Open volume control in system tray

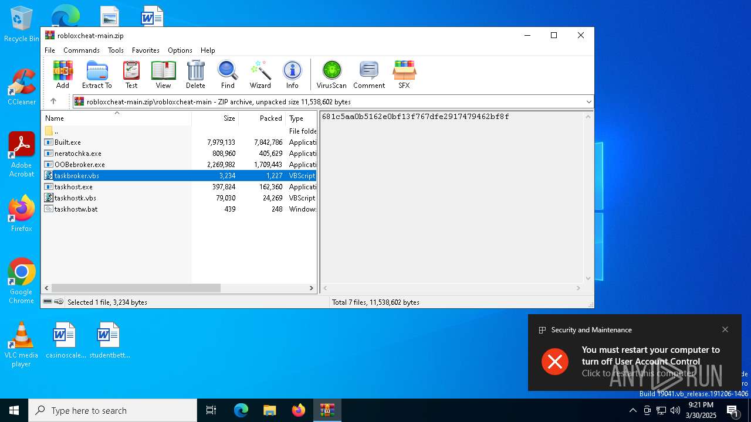click(675, 410)
